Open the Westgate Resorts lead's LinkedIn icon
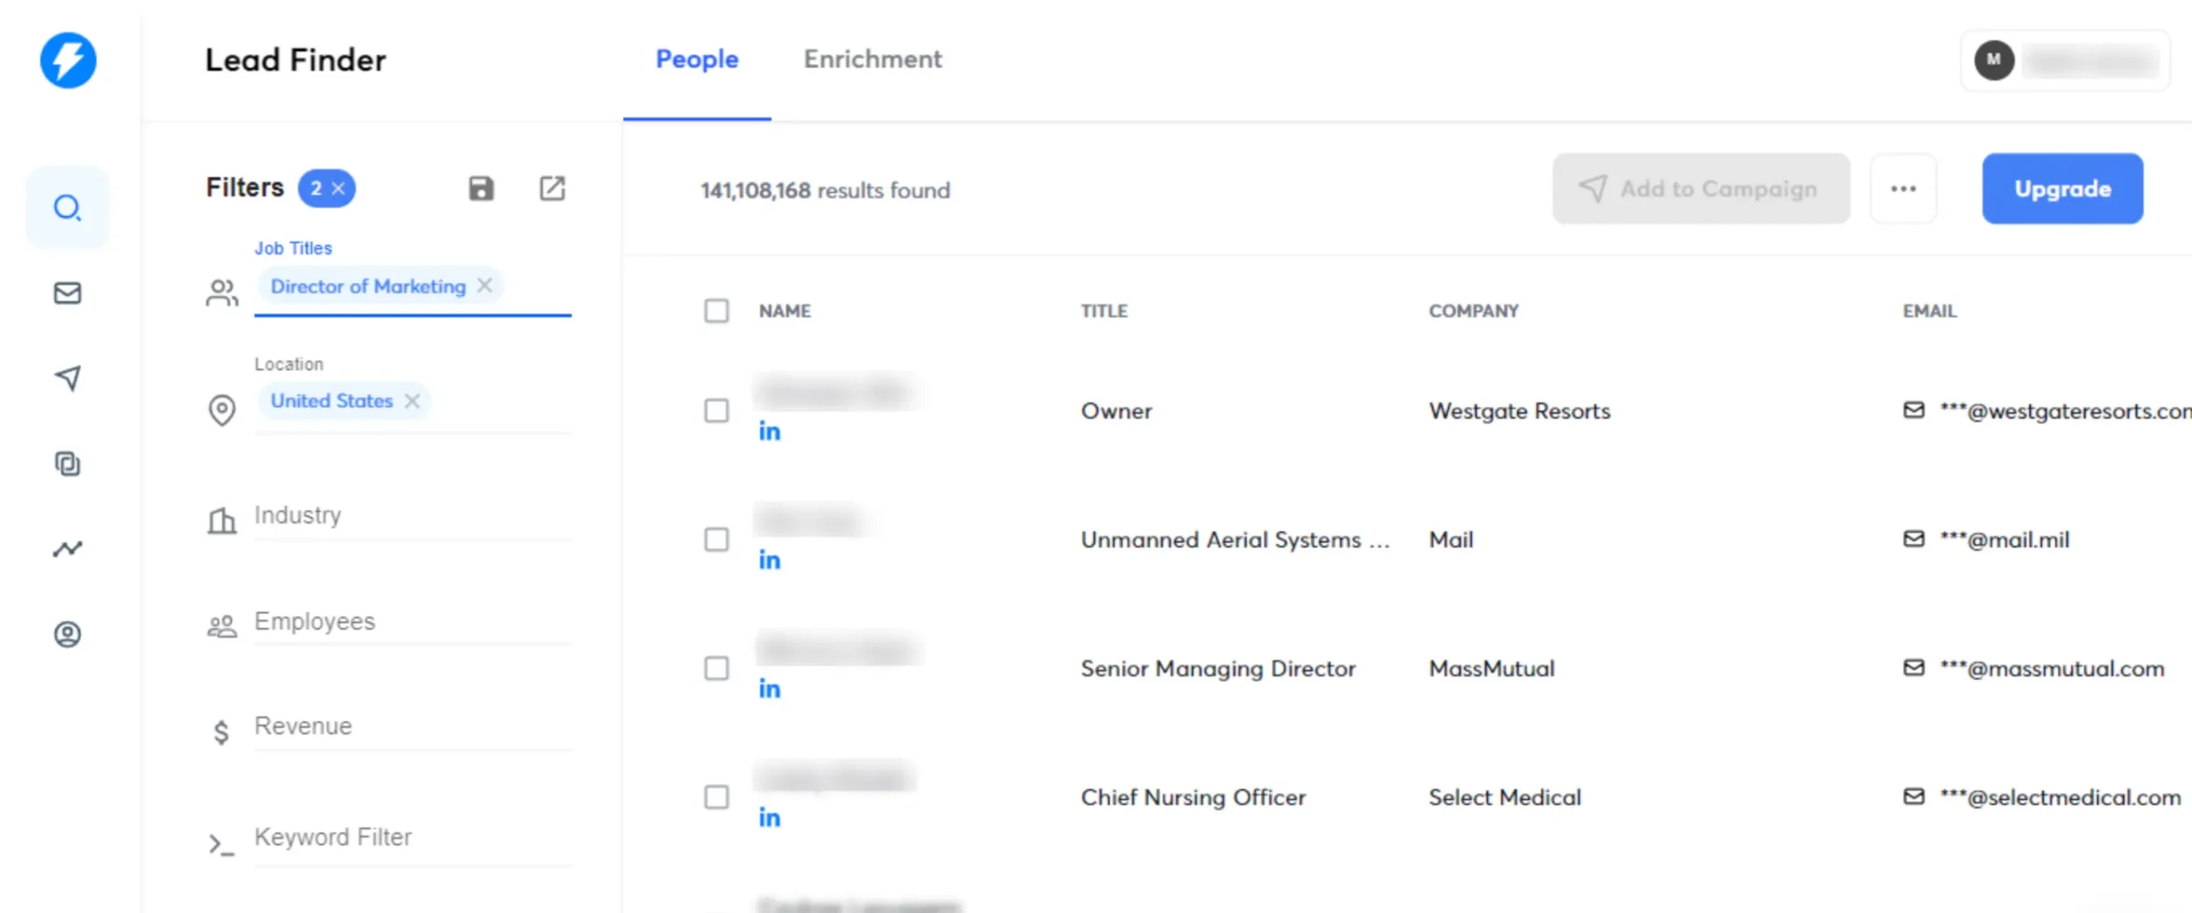 tap(769, 431)
